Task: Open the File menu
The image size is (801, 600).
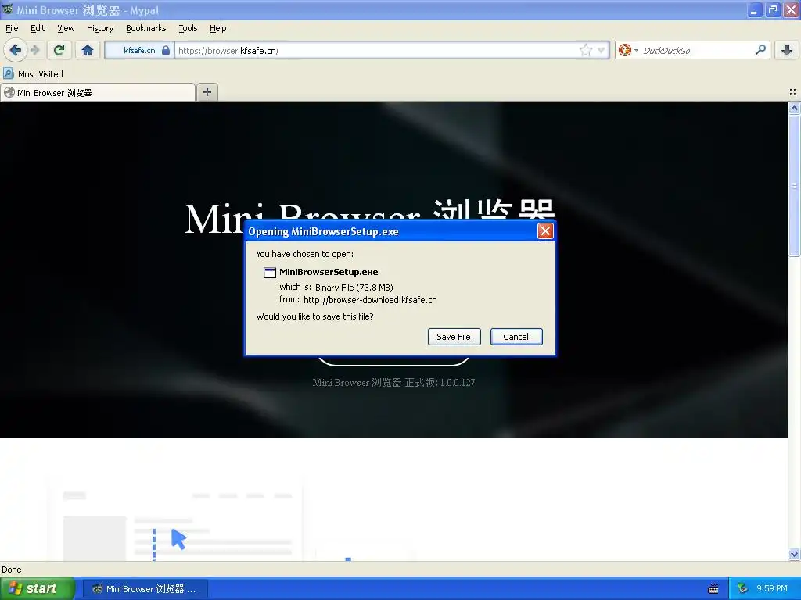Action: tap(12, 28)
